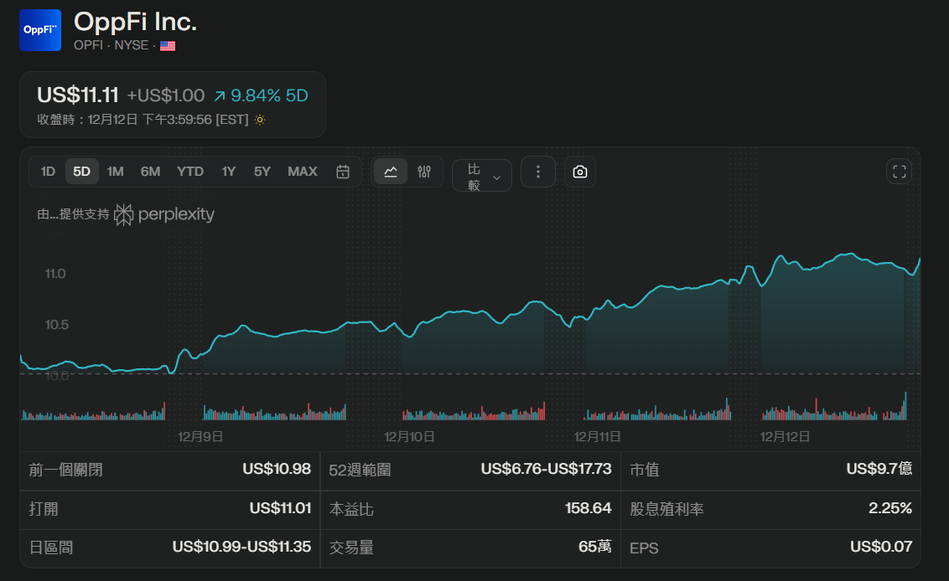The width and height of the screenshot is (949, 581).
Task: Open the 比較 compare dropdown
Action: [482, 176]
